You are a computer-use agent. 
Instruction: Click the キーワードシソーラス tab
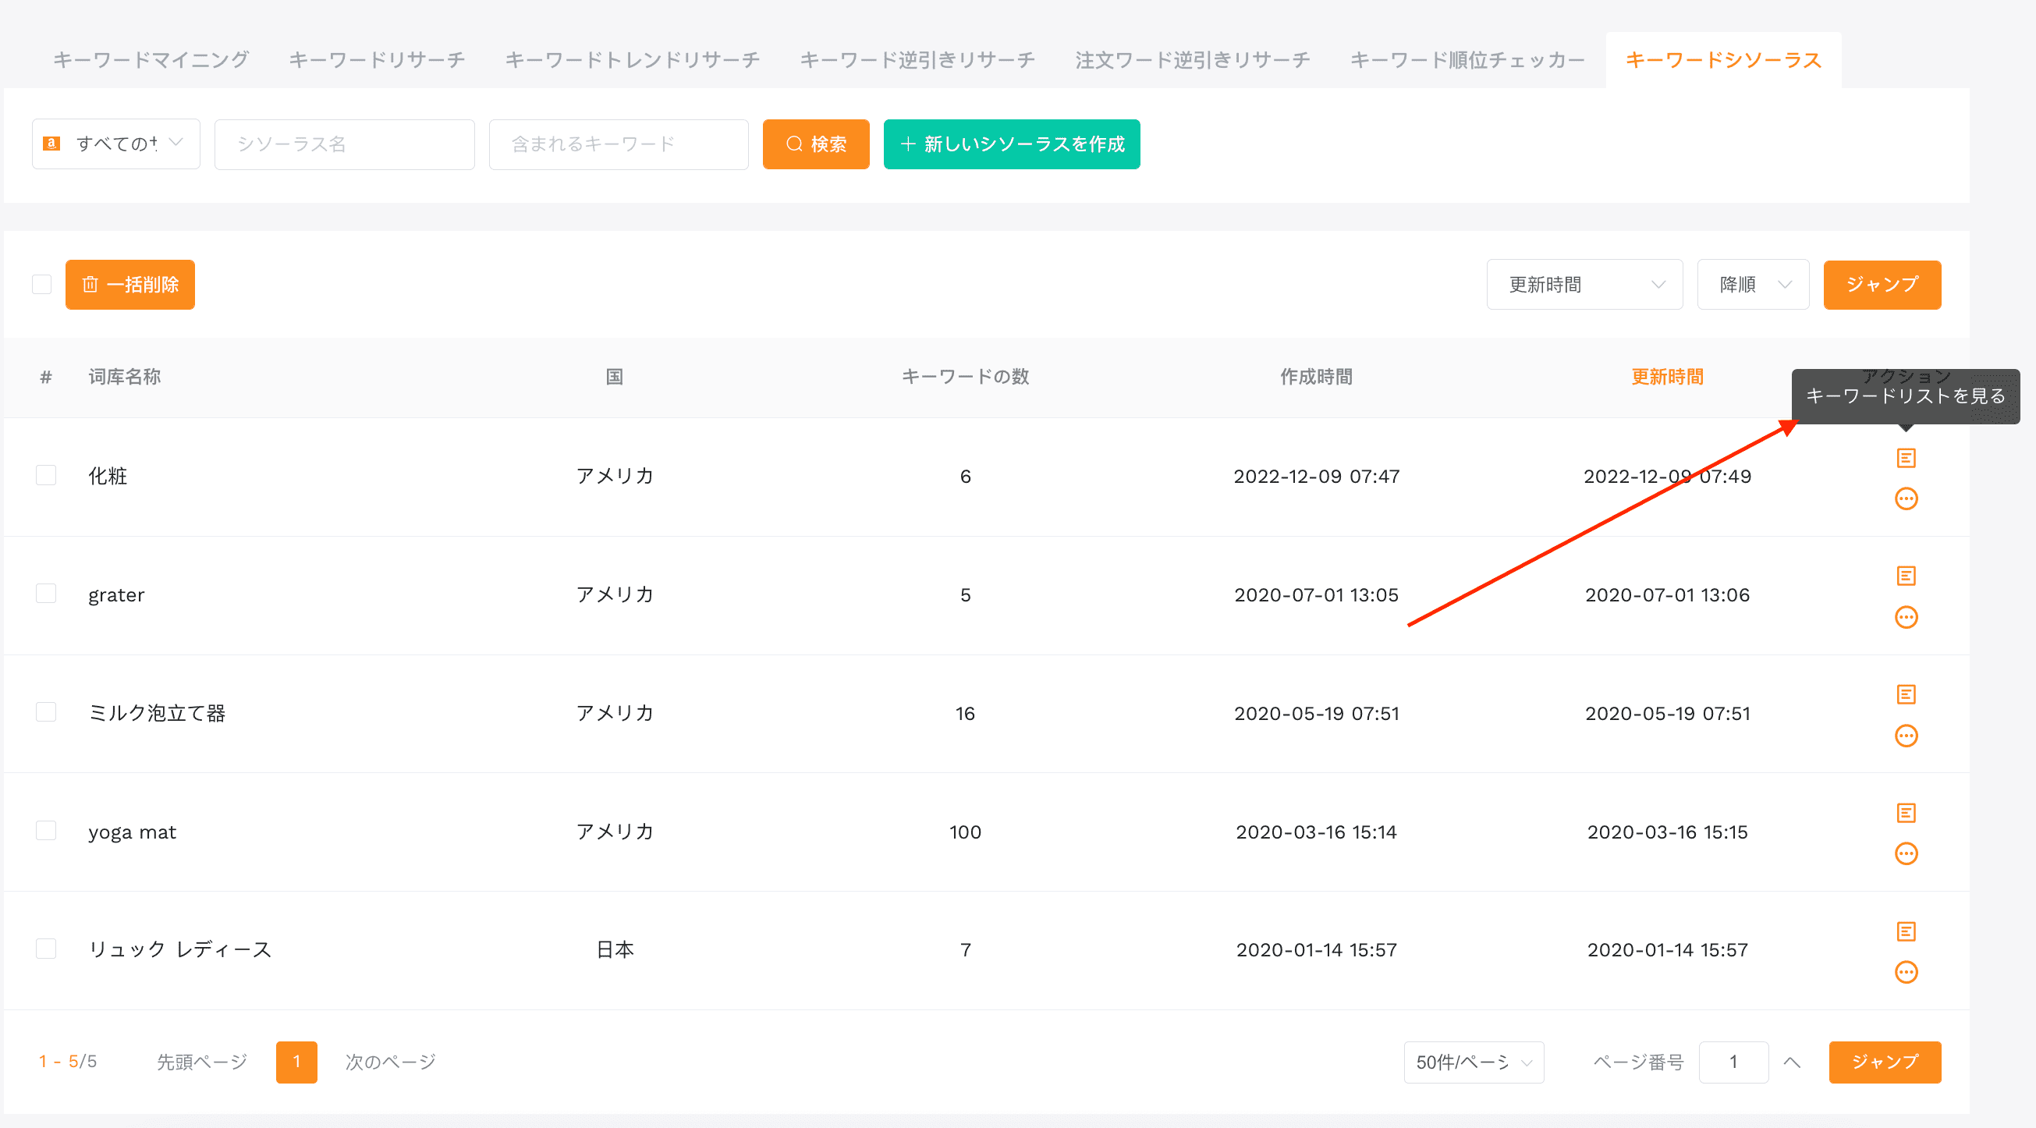(x=1723, y=60)
